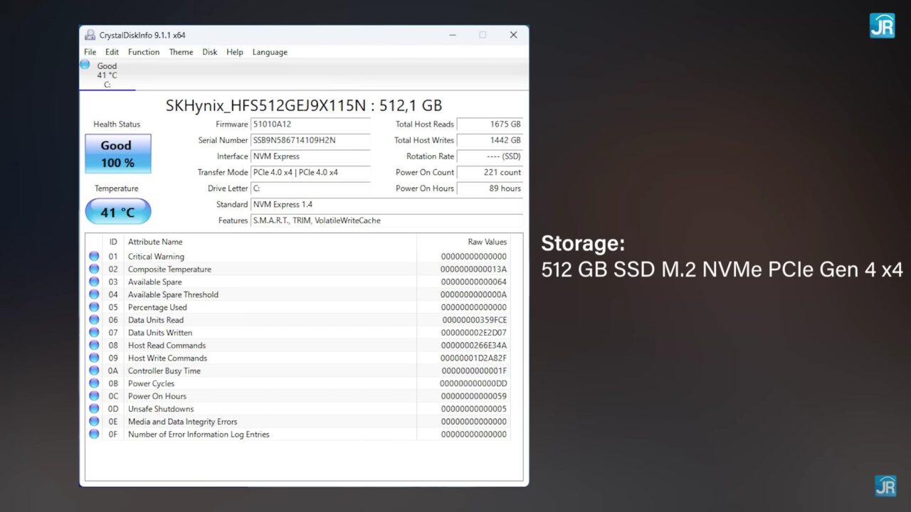Click the Raw Values column header
This screenshot has height=512, width=911.
pyautogui.click(x=487, y=242)
